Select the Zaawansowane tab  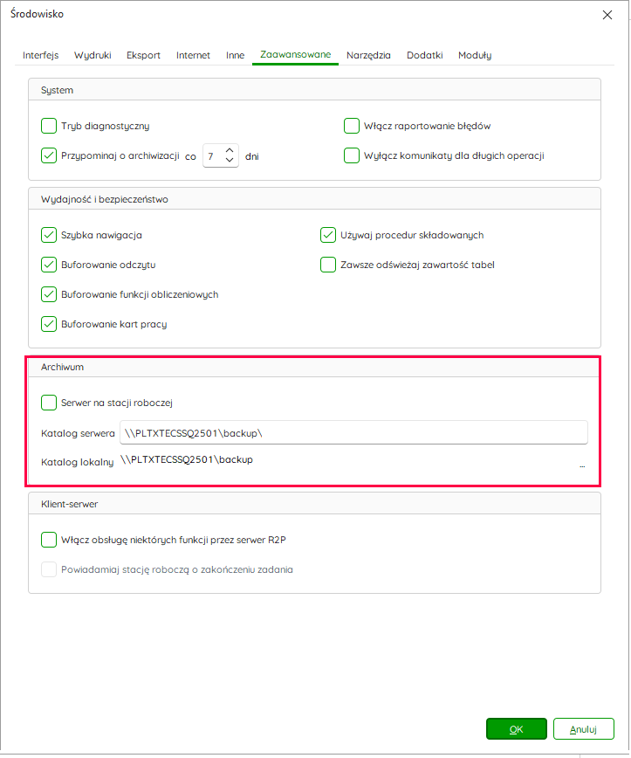[x=296, y=55]
